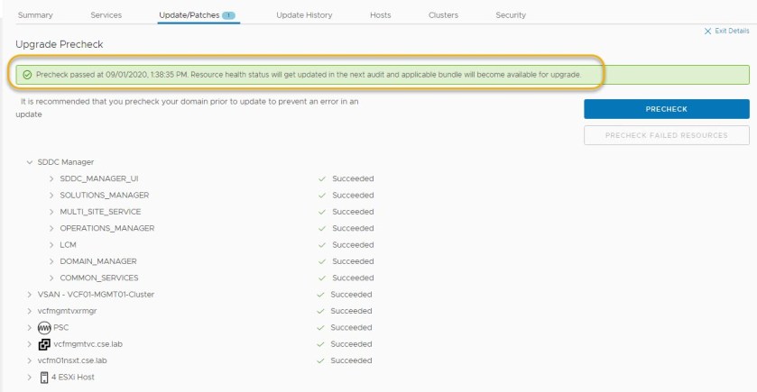Select the LCM tree row label

click(68, 245)
